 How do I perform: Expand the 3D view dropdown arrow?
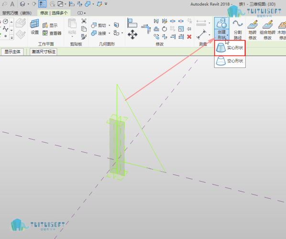[28, 4]
